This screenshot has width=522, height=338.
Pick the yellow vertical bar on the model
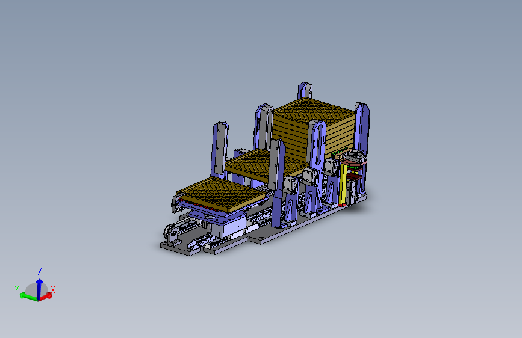tap(343, 183)
